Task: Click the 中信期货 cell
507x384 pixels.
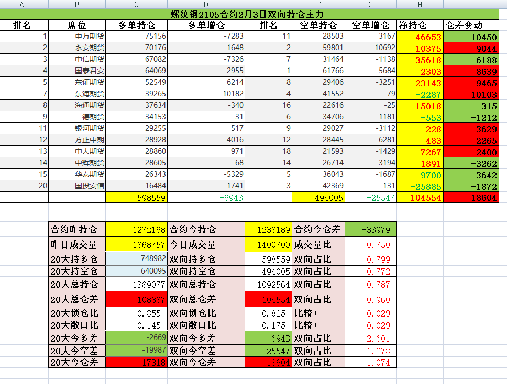Action: [x=77, y=60]
